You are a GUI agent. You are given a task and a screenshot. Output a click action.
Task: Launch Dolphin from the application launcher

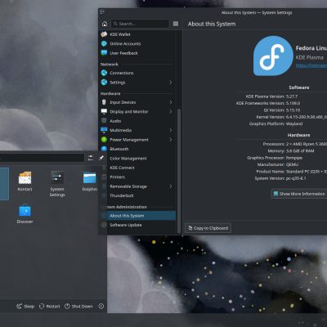pyautogui.click(x=90, y=181)
